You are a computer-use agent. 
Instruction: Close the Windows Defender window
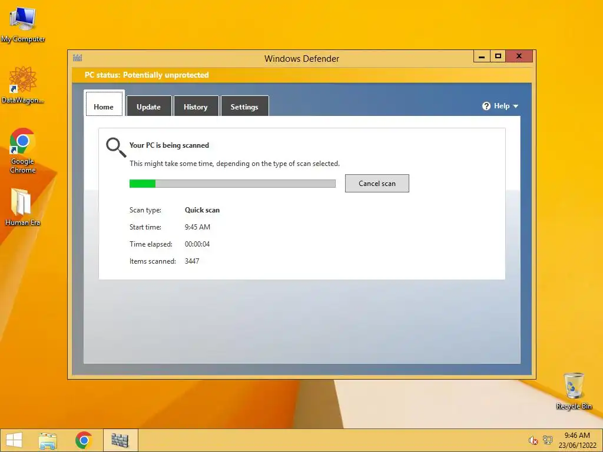[x=519, y=56]
